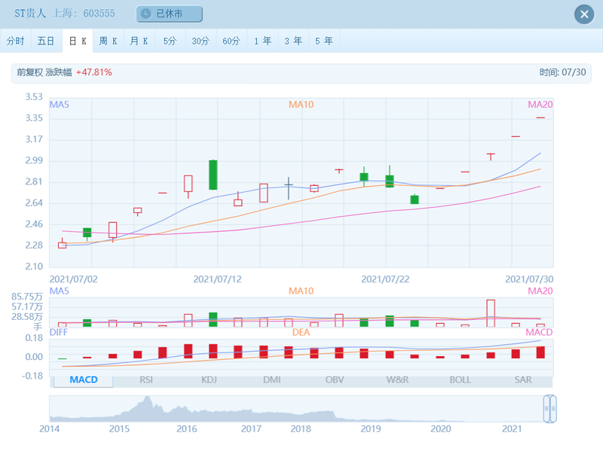Click the MA20 legend on the price chart

[540, 105]
